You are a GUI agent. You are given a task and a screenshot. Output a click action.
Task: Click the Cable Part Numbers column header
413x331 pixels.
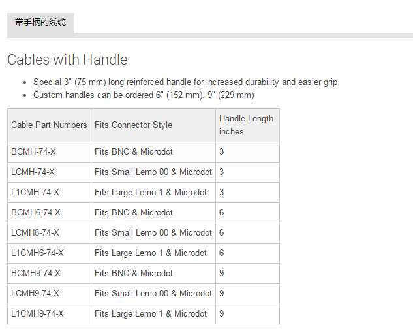coord(49,125)
